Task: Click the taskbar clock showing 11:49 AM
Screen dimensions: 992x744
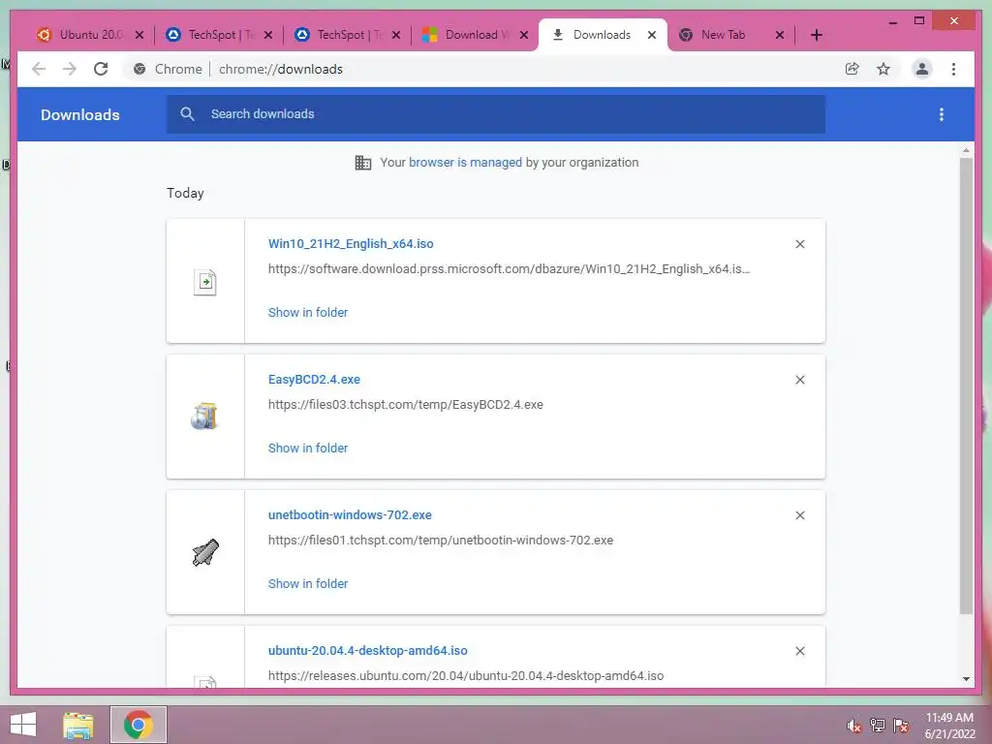Action: coord(949,726)
